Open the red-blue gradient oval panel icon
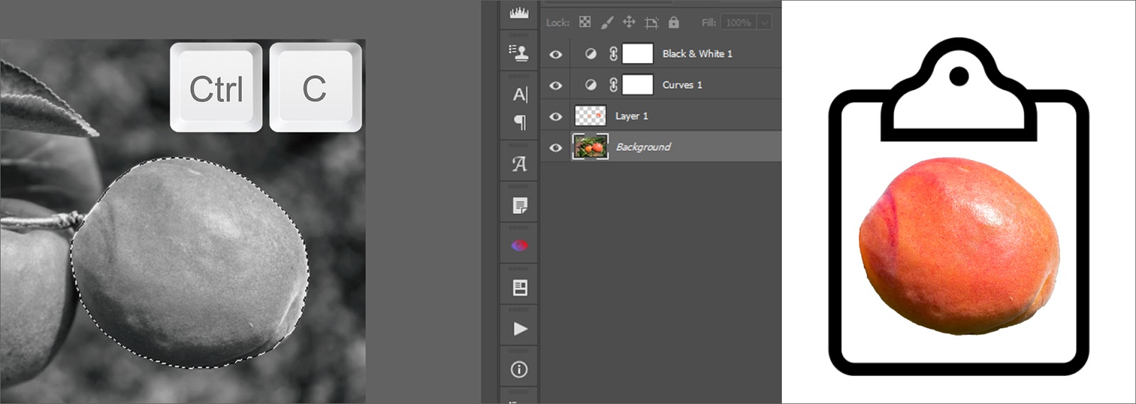The width and height of the screenshot is (1136, 404). pos(520,246)
